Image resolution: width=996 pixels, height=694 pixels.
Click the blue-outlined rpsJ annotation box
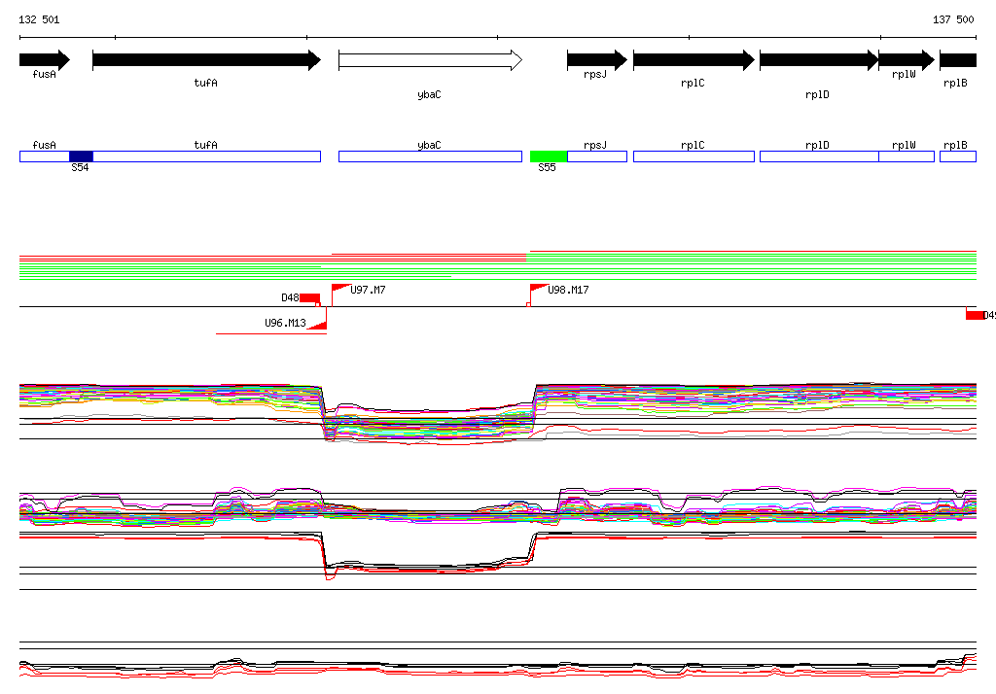pyautogui.click(x=597, y=156)
